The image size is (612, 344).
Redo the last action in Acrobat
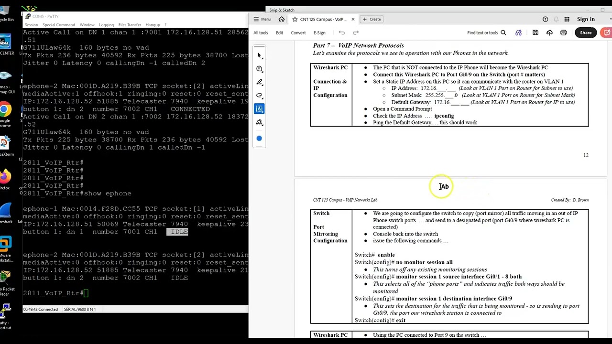click(x=356, y=32)
